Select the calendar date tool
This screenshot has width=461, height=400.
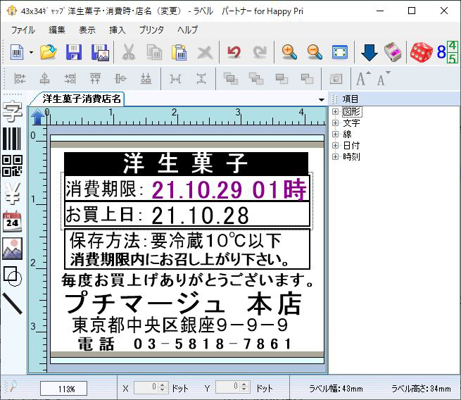[x=12, y=221]
